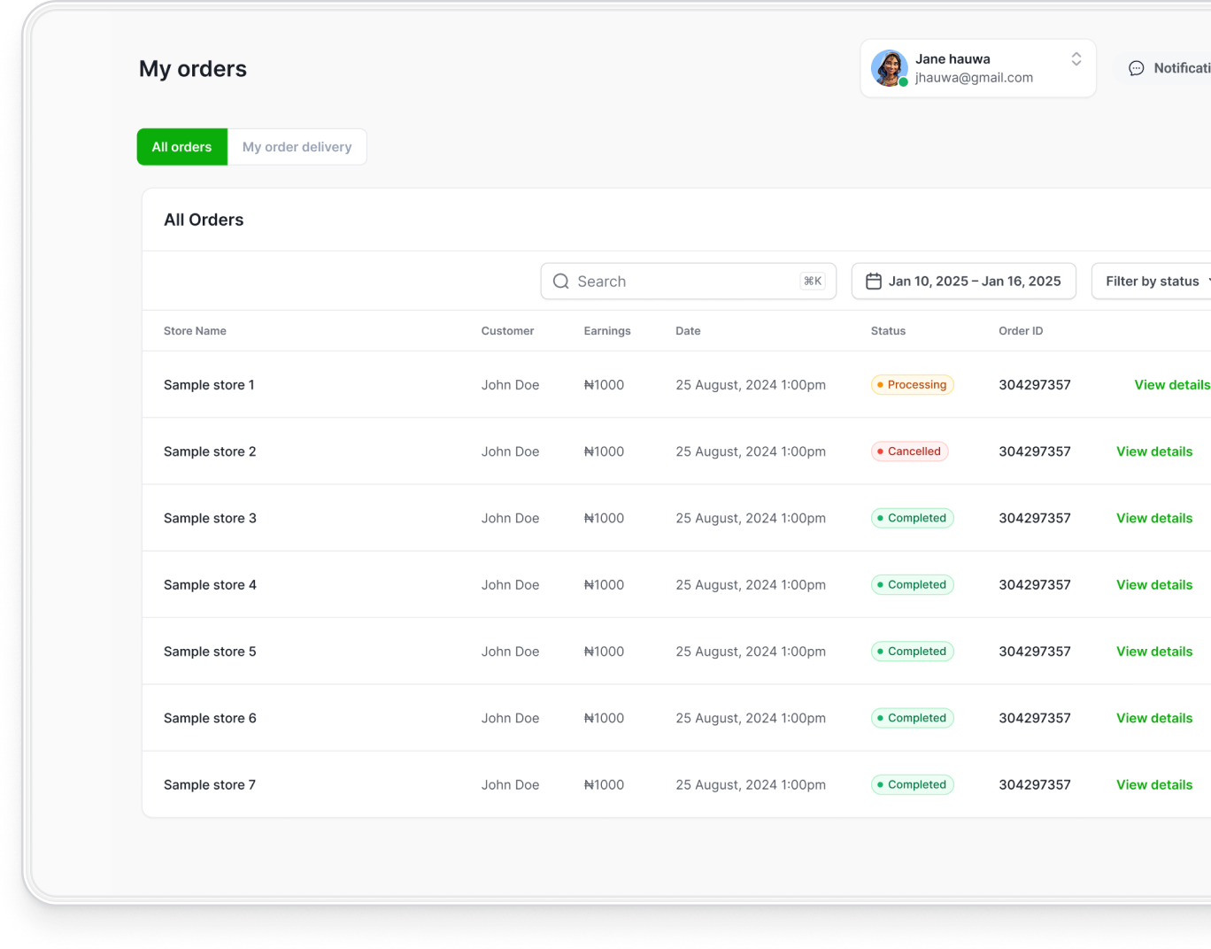Switch to the All orders tab

(x=181, y=147)
